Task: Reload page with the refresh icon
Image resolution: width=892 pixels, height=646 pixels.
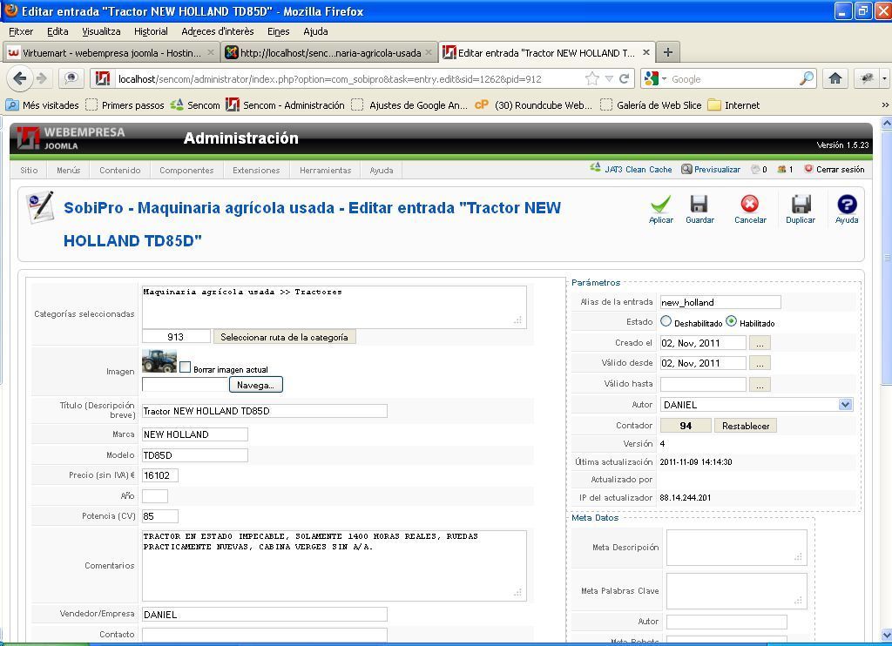Action: coord(624,79)
